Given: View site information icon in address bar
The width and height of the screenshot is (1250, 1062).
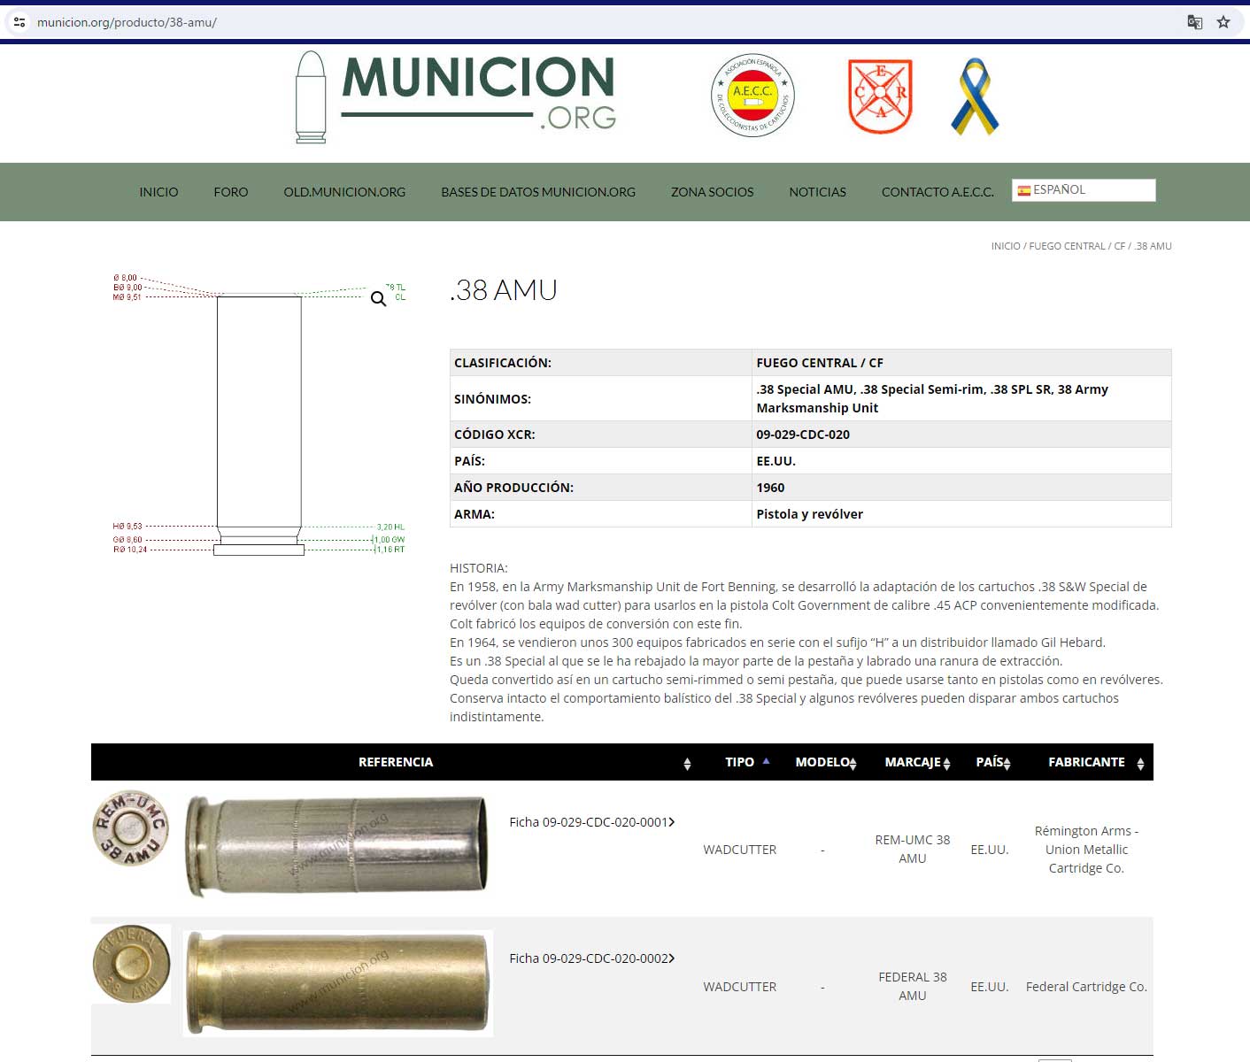Looking at the screenshot, I should click(19, 22).
